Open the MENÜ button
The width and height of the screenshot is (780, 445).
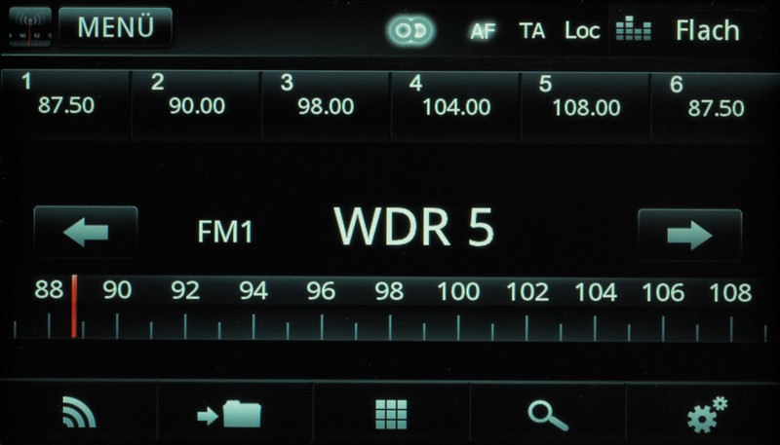pos(115,27)
